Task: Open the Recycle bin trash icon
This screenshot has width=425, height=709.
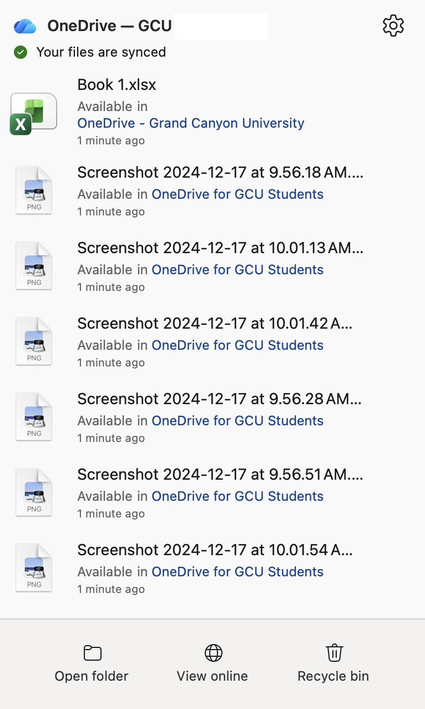Action: pyautogui.click(x=334, y=653)
